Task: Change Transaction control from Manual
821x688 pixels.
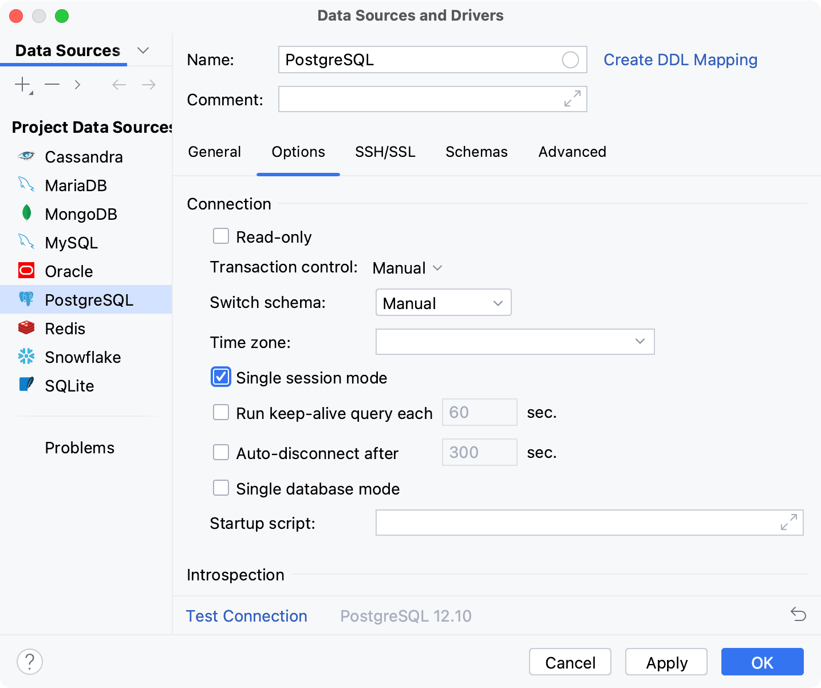Action: pyautogui.click(x=406, y=267)
